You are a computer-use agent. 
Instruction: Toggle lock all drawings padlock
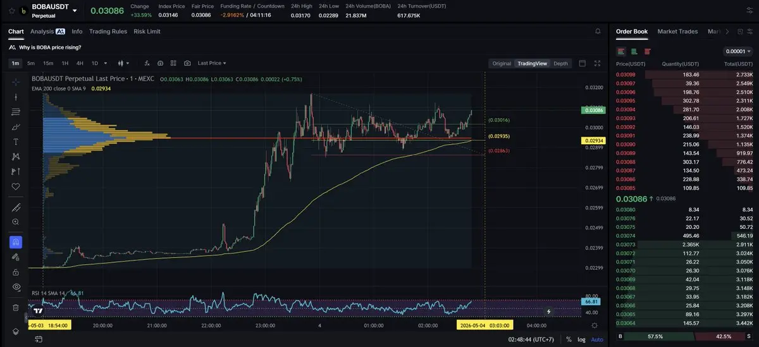coord(16,272)
